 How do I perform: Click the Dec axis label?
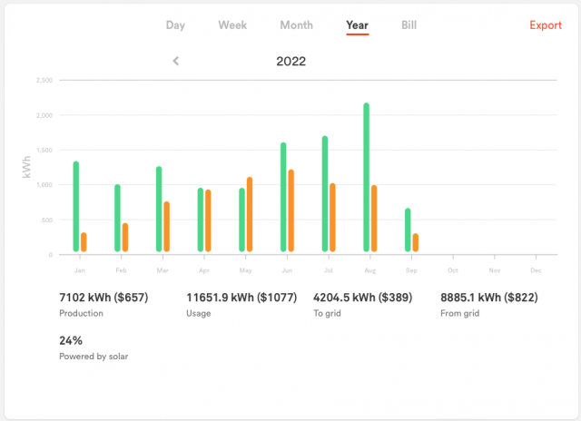(536, 270)
